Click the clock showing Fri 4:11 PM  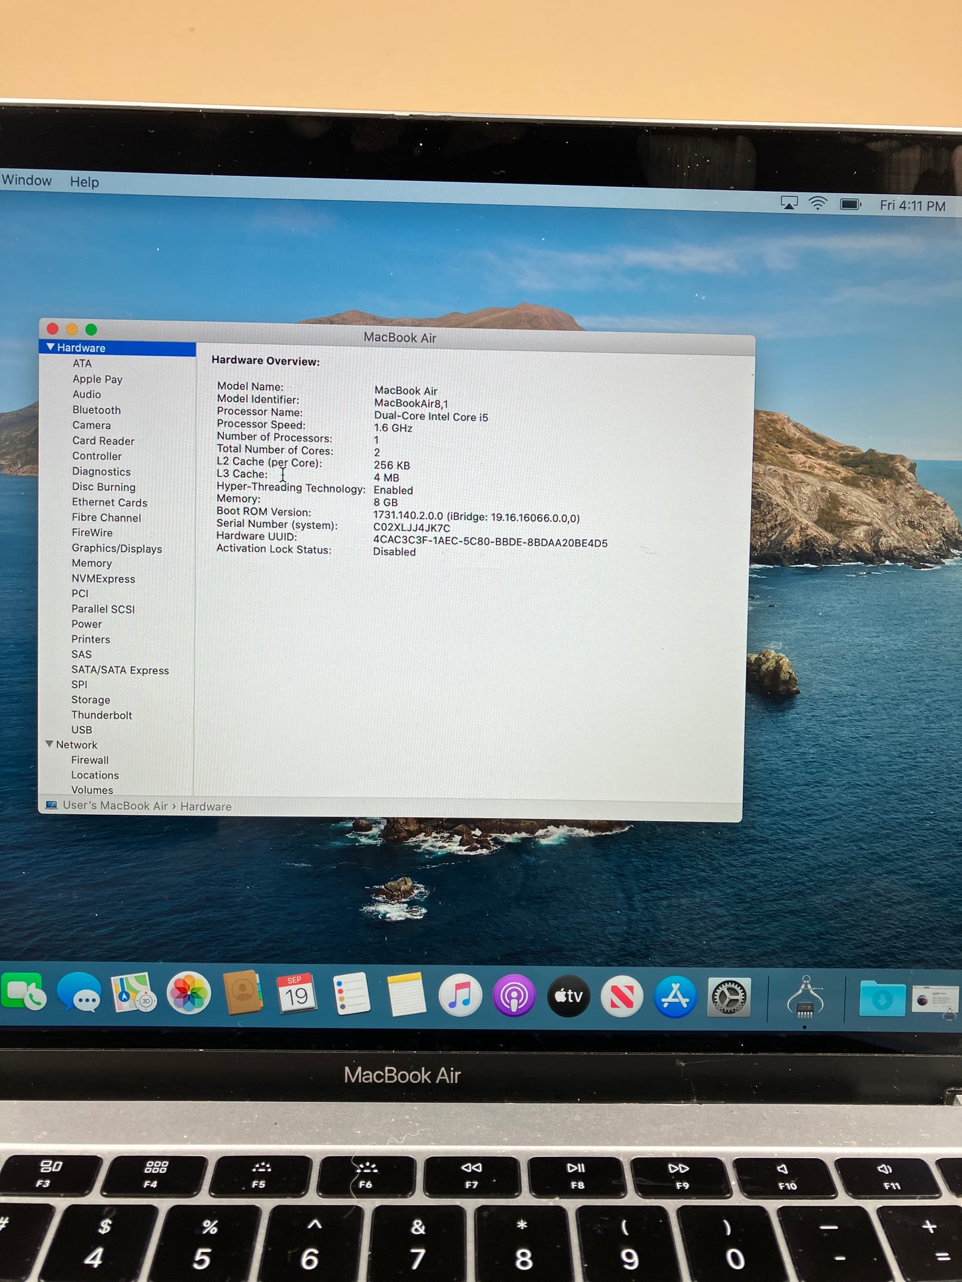(x=913, y=206)
